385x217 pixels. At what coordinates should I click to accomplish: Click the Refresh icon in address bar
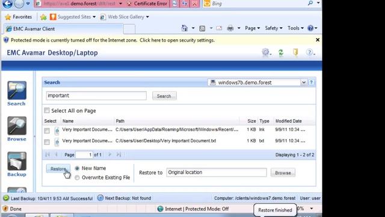pyautogui.click(x=185, y=4)
